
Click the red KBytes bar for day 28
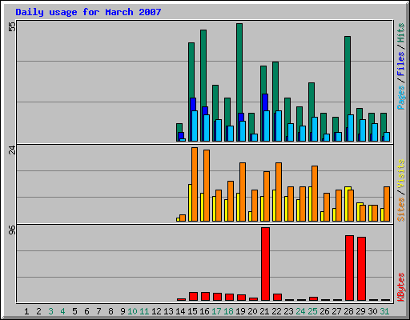point(349,268)
